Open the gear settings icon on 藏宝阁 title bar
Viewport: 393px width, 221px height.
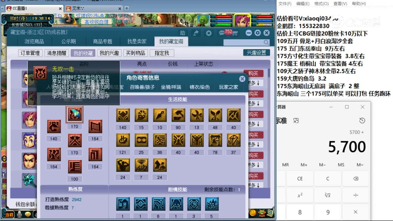[257, 33]
